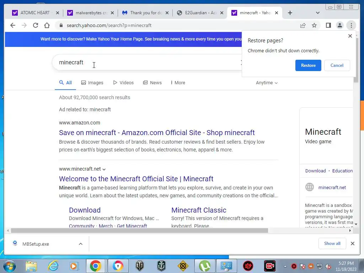Click Download in the Minecraft info panel
Image resolution: width=364 pixels, height=273 pixels.
316,171
